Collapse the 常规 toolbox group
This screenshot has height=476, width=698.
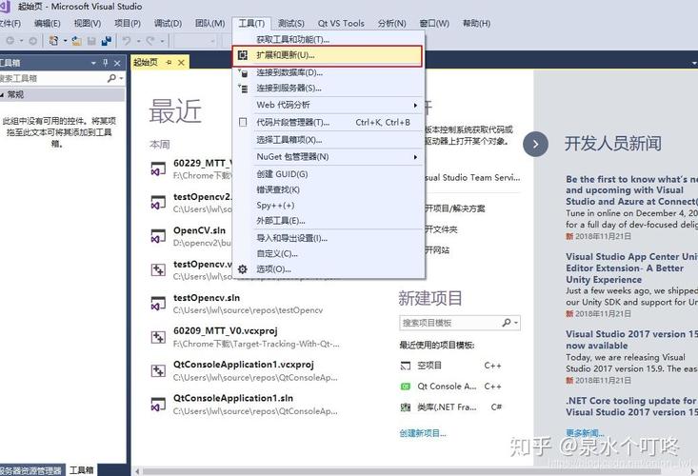point(2,95)
